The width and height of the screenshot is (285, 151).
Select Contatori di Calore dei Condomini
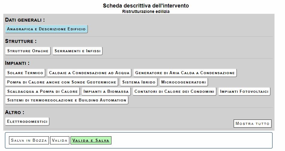(x=174, y=91)
